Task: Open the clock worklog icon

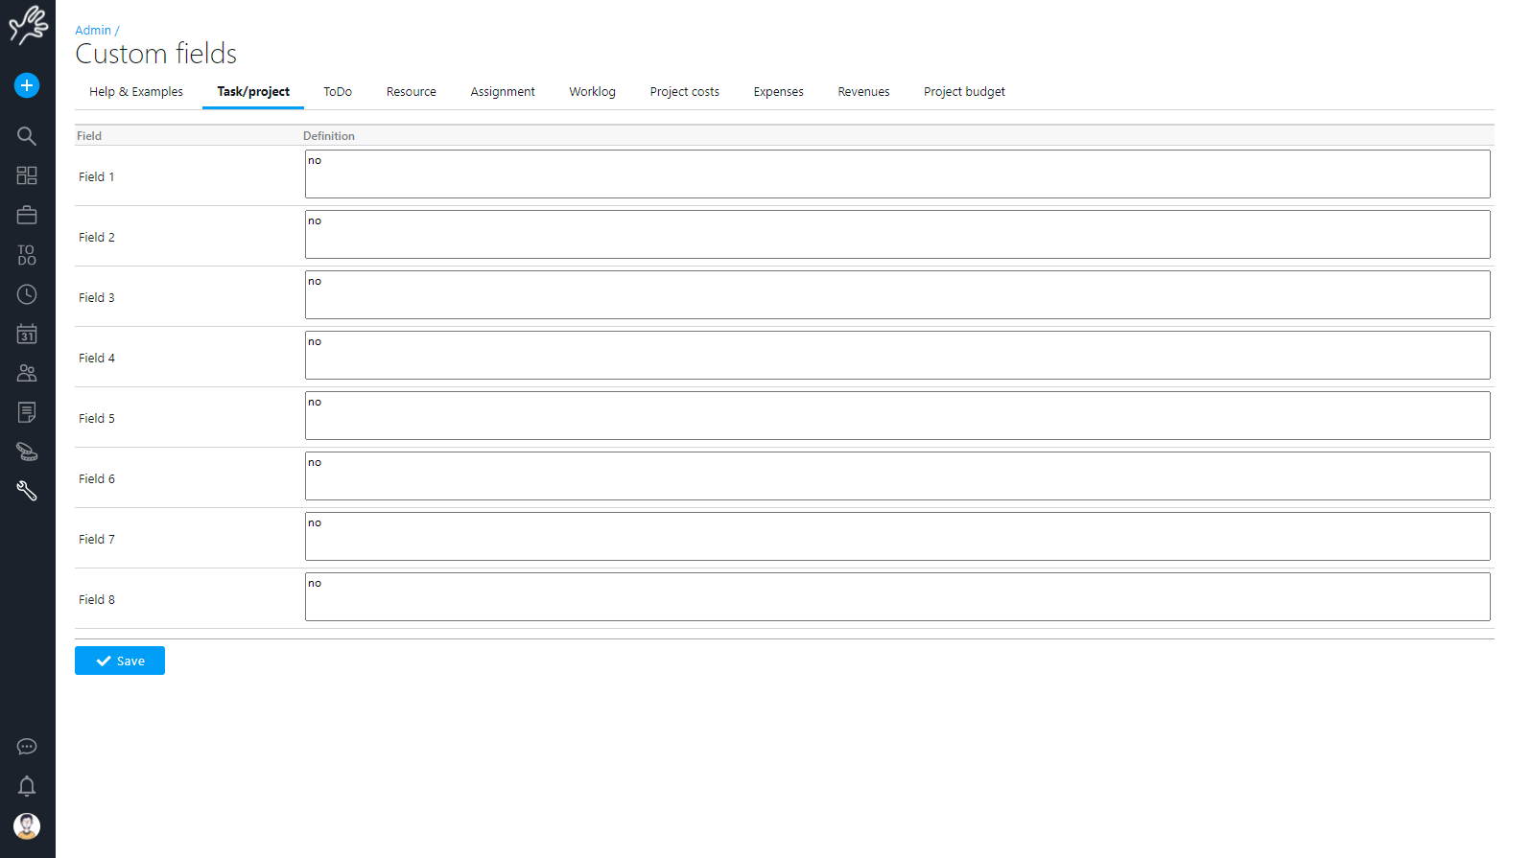Action: coord(27,294)
